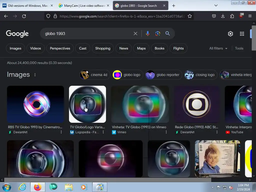Reload the current page
The width and height of the screenshot is (256, 192).
pos(24,16)
